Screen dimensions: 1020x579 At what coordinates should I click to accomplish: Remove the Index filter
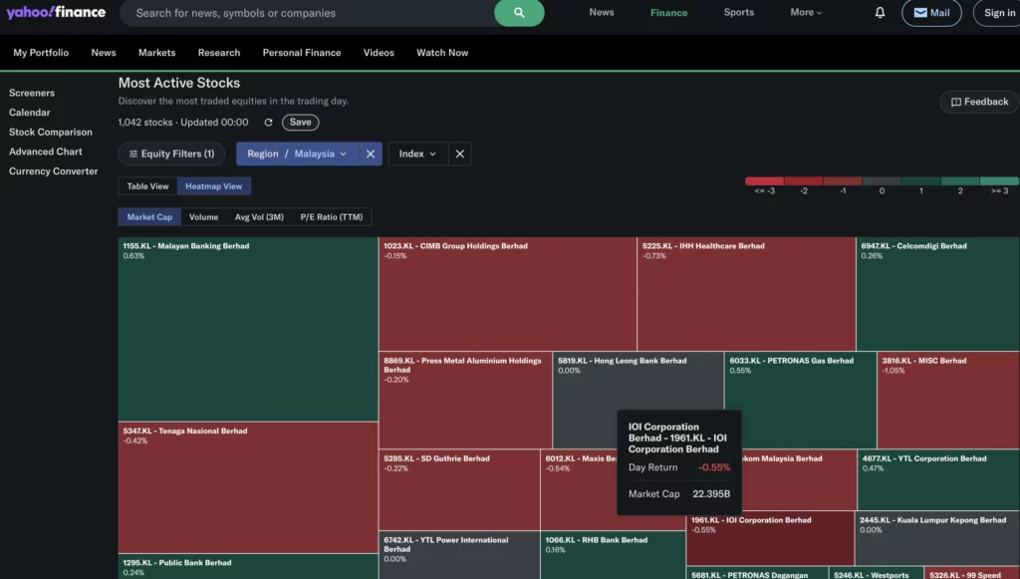coord(460,154)
